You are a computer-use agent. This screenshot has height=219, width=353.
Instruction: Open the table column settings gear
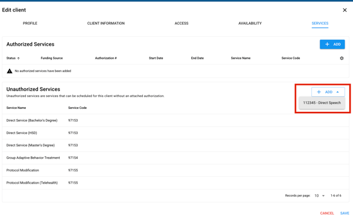click(342, 58)
